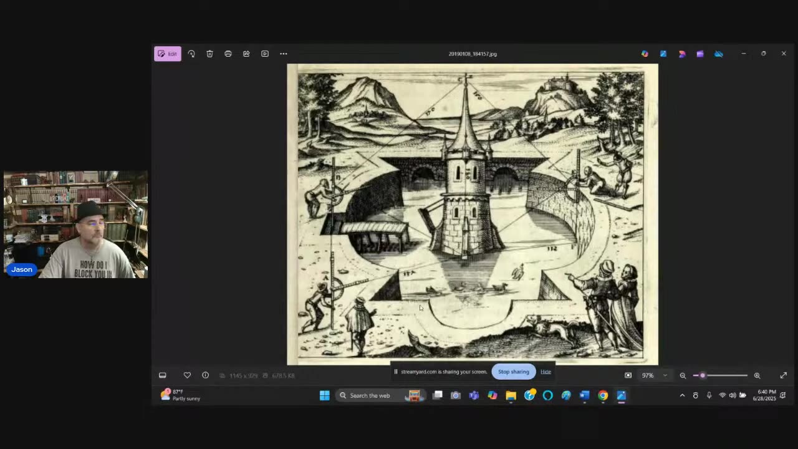Open the 97% zoom level dropdown
This screenshot has height=449, width=798.
[655, 375]
